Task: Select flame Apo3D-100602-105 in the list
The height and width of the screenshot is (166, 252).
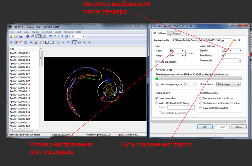Action: pos(20,67)
